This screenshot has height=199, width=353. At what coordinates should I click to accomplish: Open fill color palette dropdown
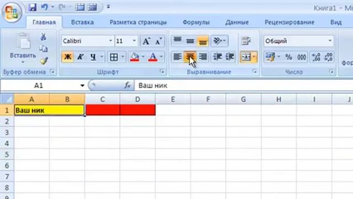(x=143, y=57)
